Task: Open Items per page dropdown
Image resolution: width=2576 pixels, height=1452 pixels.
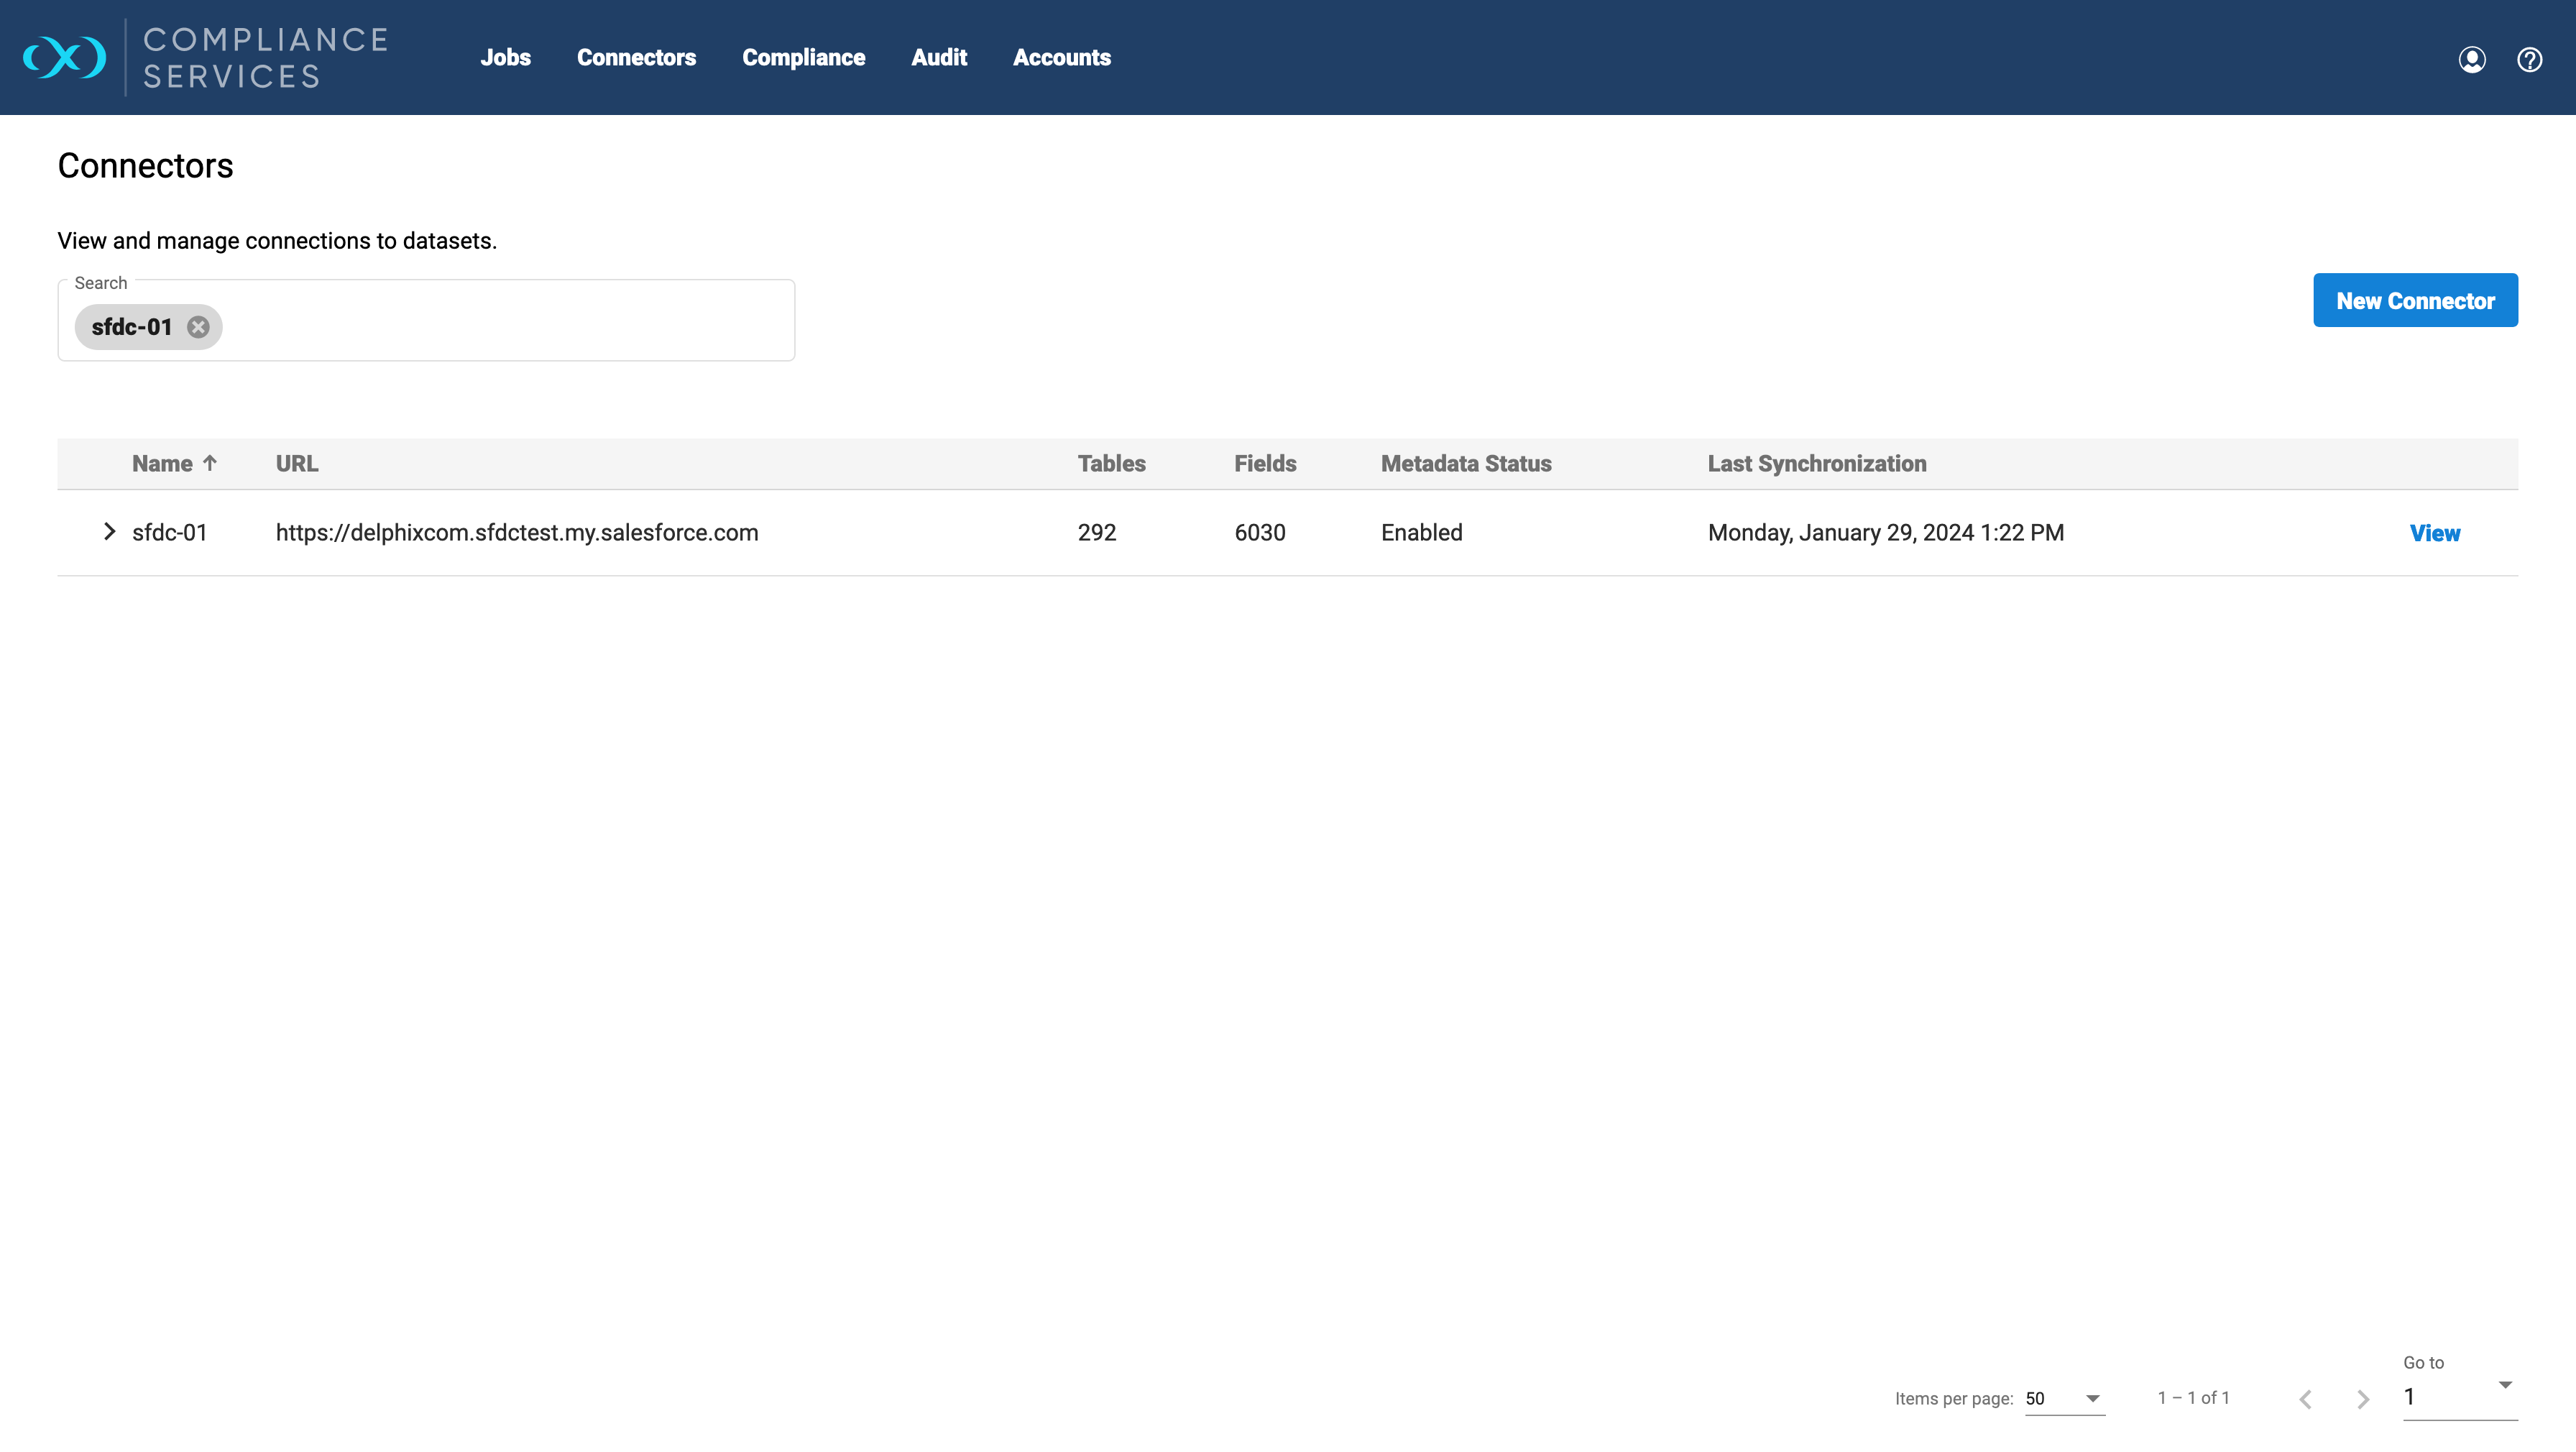Action: click(2064, 1398)
